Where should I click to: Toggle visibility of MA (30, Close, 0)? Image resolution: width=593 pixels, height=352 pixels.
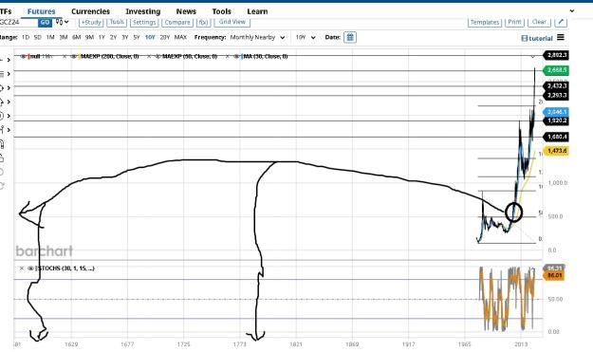click(236, 56)
